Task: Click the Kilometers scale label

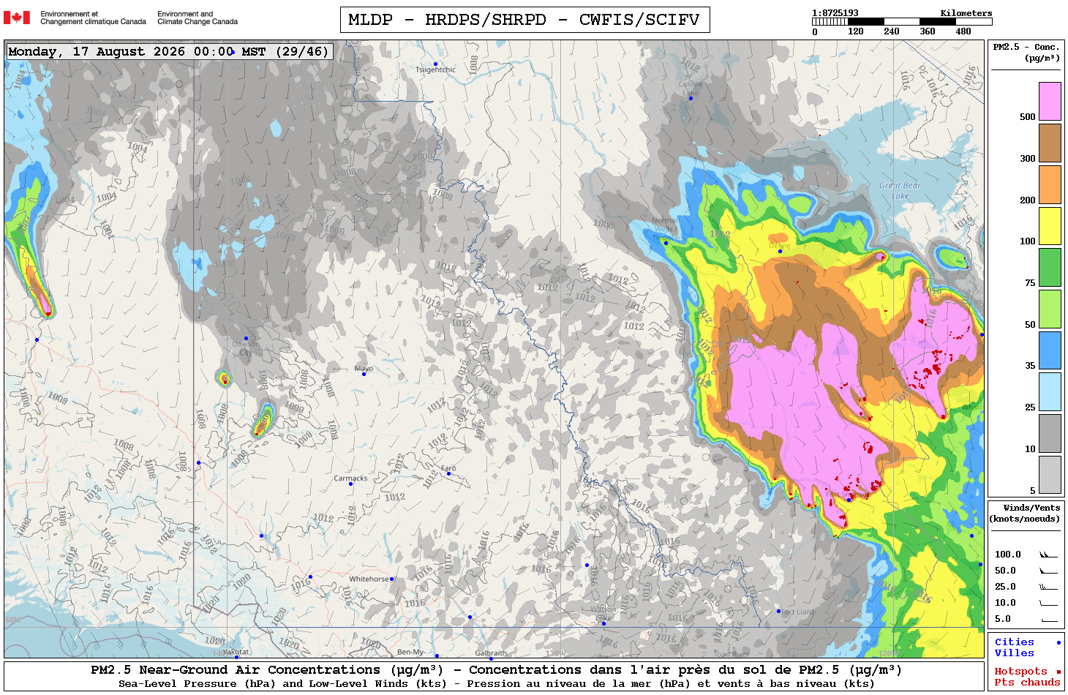Action: [966, 13]
